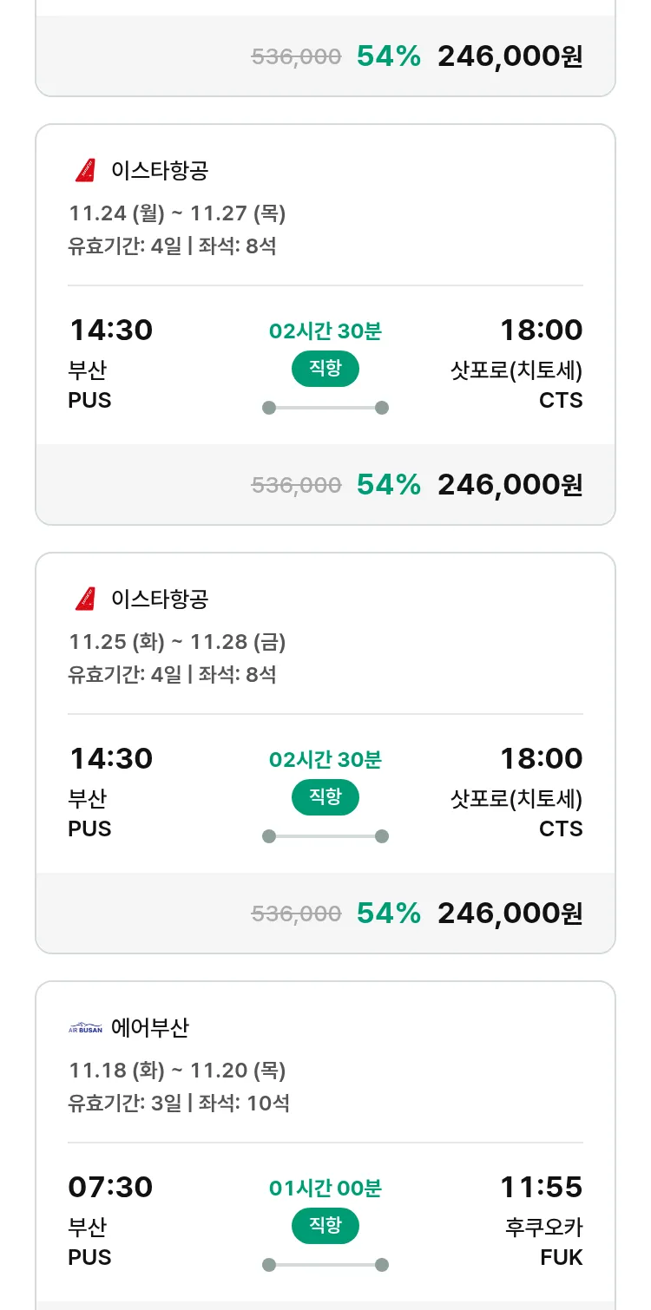Open date range 11.25 (화) ~ 11.28 (금)
Screen dimensions: 651x1310
click(177, 642)
